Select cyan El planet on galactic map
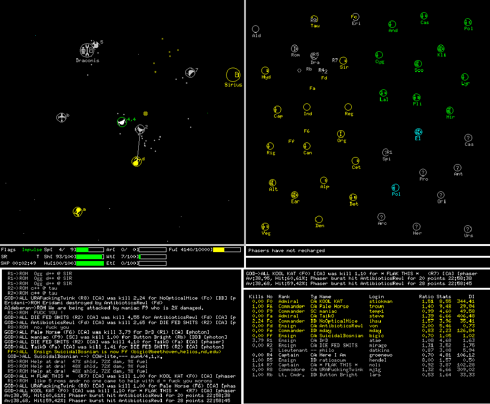 click(419, 132)
